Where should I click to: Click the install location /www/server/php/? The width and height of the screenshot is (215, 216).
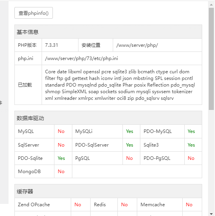point(137,45)
